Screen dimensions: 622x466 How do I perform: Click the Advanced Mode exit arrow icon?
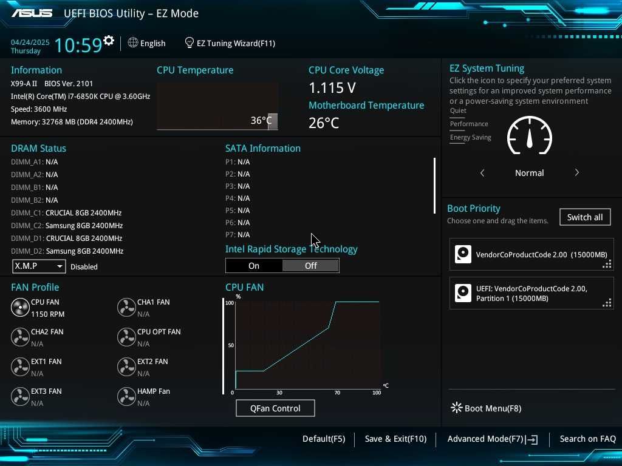coord(532,439)
